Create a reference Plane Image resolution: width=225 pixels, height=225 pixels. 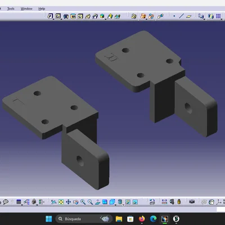coord(188,16)
